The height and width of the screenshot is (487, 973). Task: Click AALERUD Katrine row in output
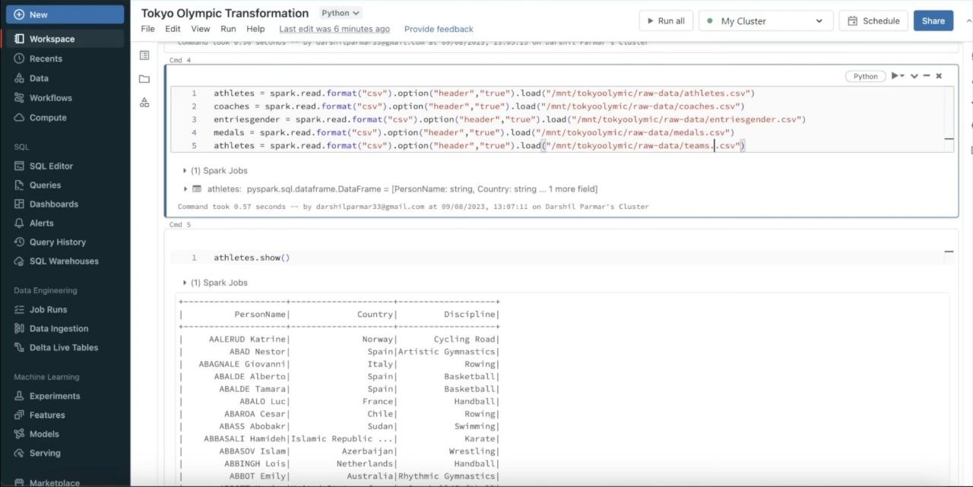(339, 339)
